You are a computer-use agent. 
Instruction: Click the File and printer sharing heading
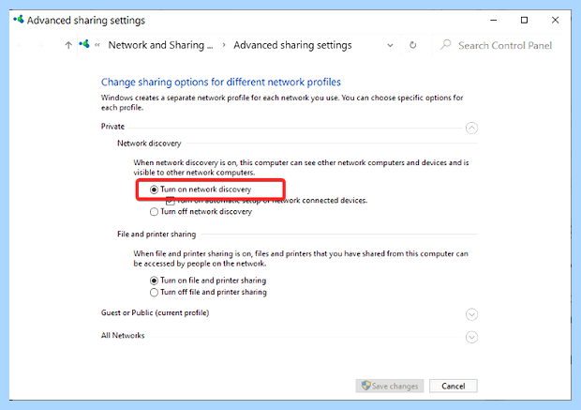(156, 234)
